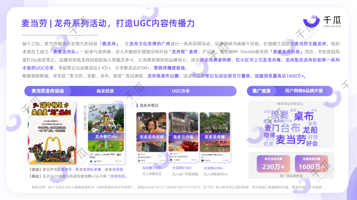Open the 麦麦龙舟折纸 note photo

pos(151,132)
